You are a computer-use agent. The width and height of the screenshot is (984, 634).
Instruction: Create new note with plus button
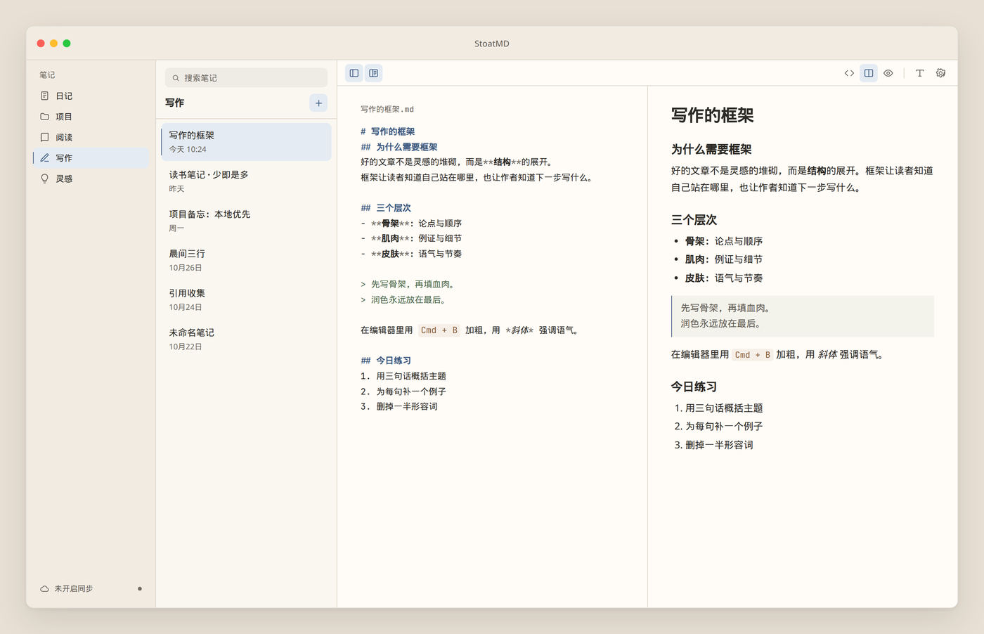318,103
